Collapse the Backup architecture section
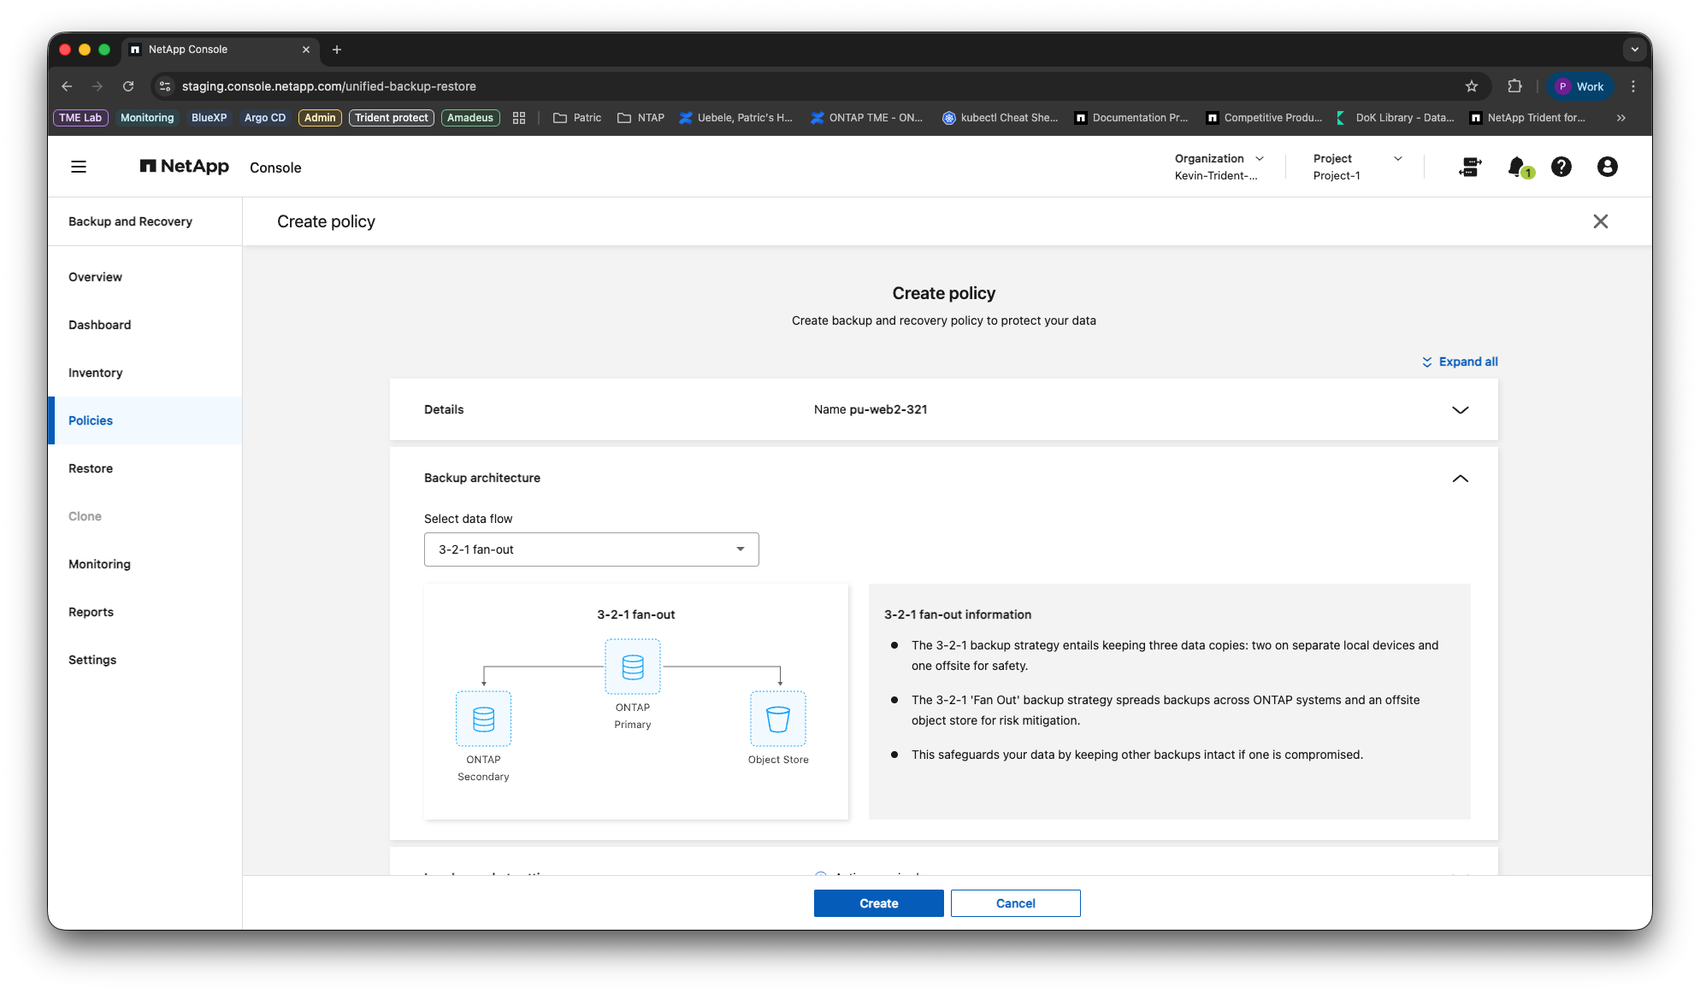Viewport: 1700px width, 993px height. 1461,479
